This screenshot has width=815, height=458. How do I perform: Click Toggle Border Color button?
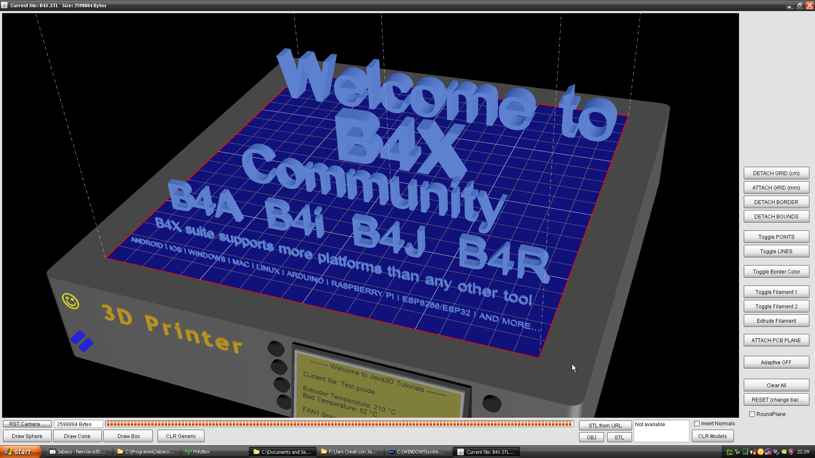click(776, 272)
